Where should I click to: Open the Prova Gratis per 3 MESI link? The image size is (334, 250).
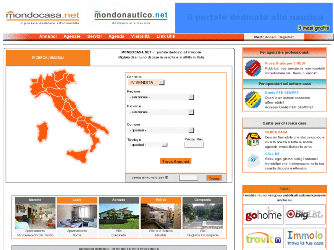point(285,63)
